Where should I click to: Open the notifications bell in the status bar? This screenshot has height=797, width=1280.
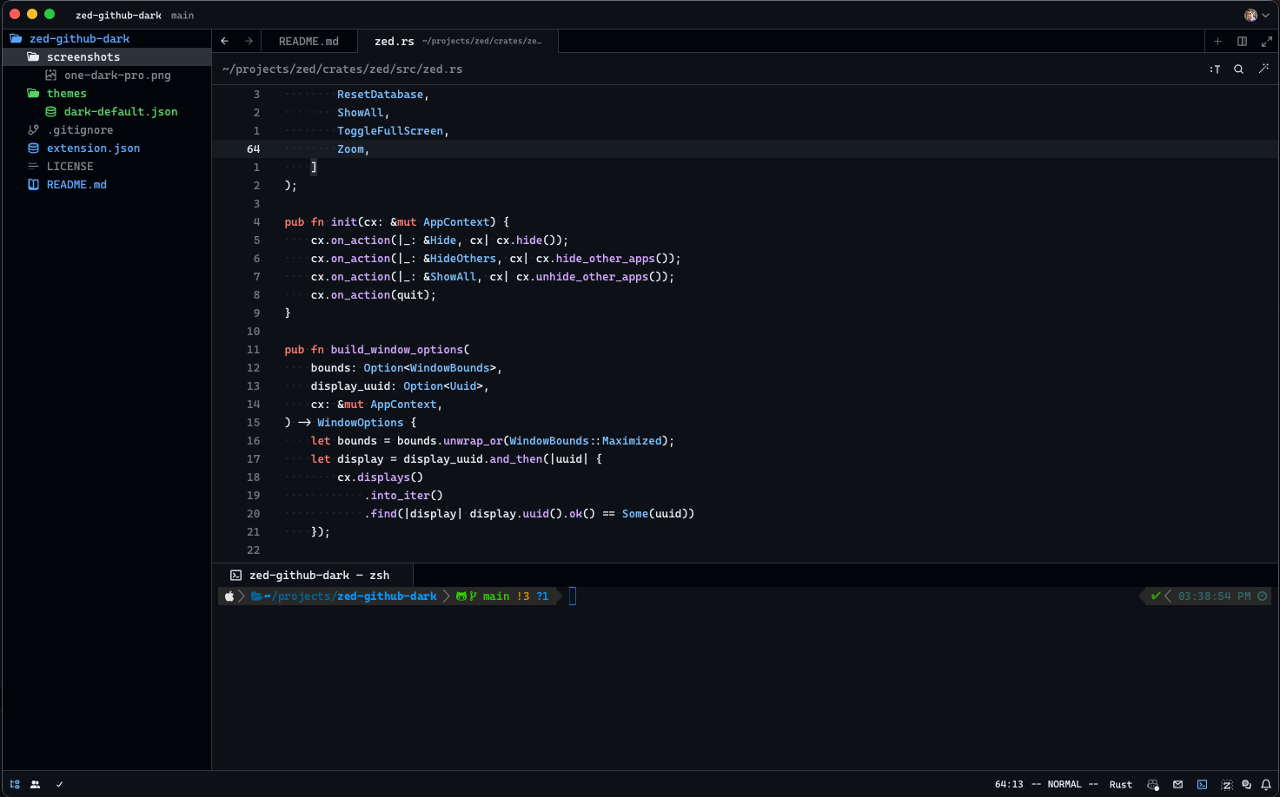(x=1268, y=784)
